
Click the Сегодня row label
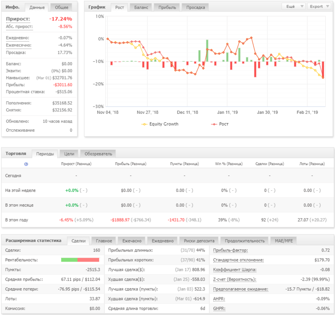click(13, 176)
